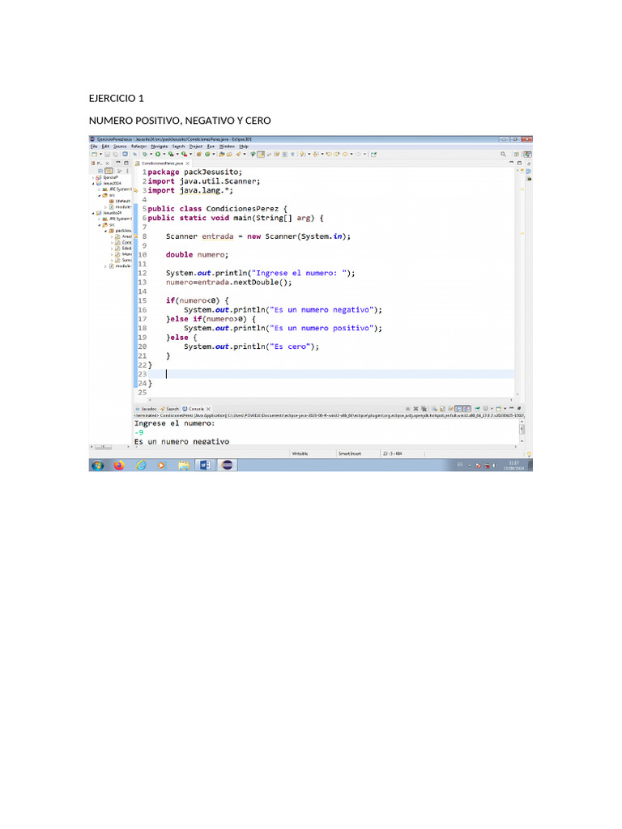Toggle Link with Editor in Package Explorer
The height and width of the screenshot is (829, 622).
109,171
